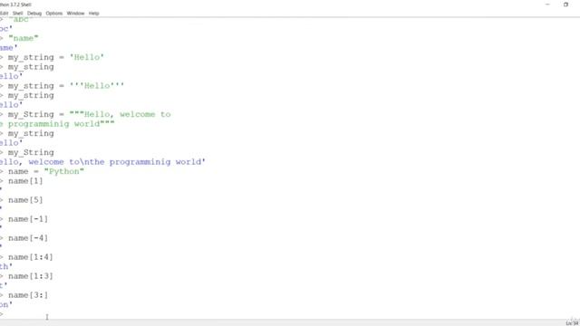Restore down the Python Shell window
This screenshot has height=326, width=580.
[565, 5]
